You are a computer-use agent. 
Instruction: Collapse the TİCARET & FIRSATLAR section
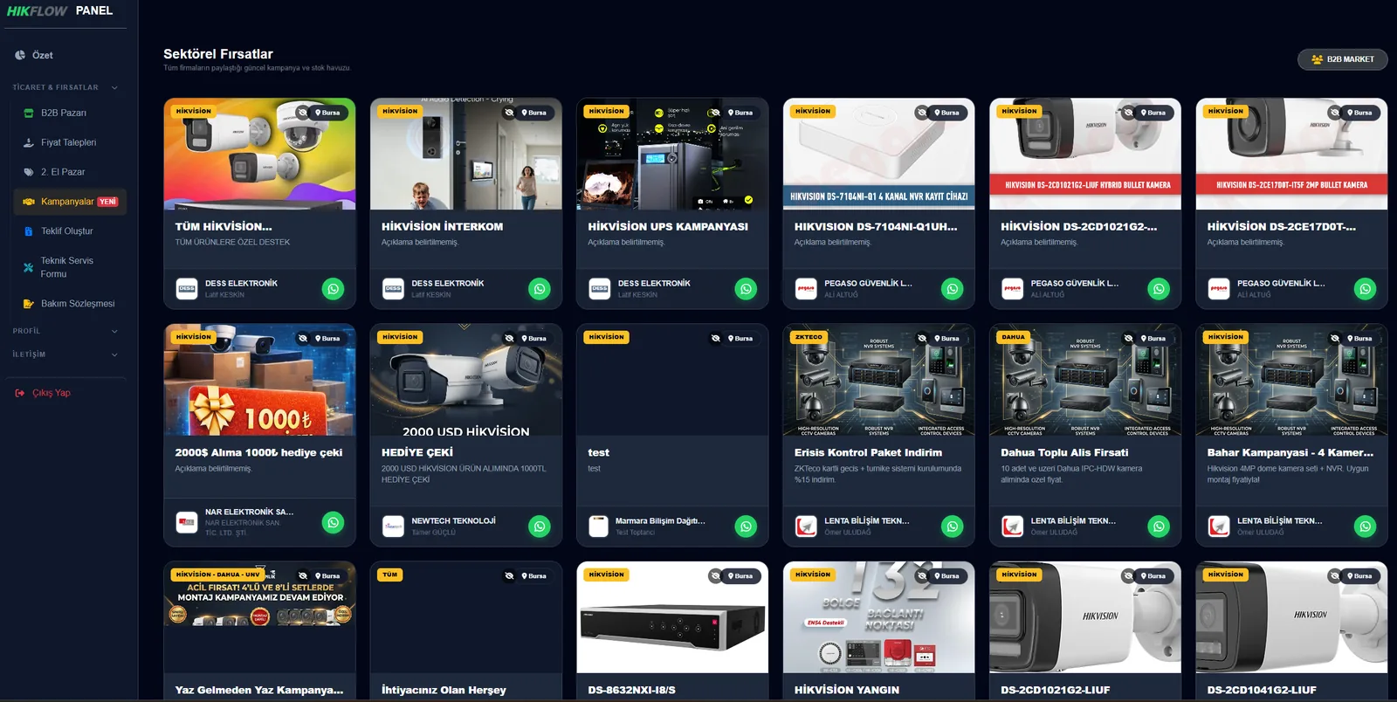click(65, 87)
